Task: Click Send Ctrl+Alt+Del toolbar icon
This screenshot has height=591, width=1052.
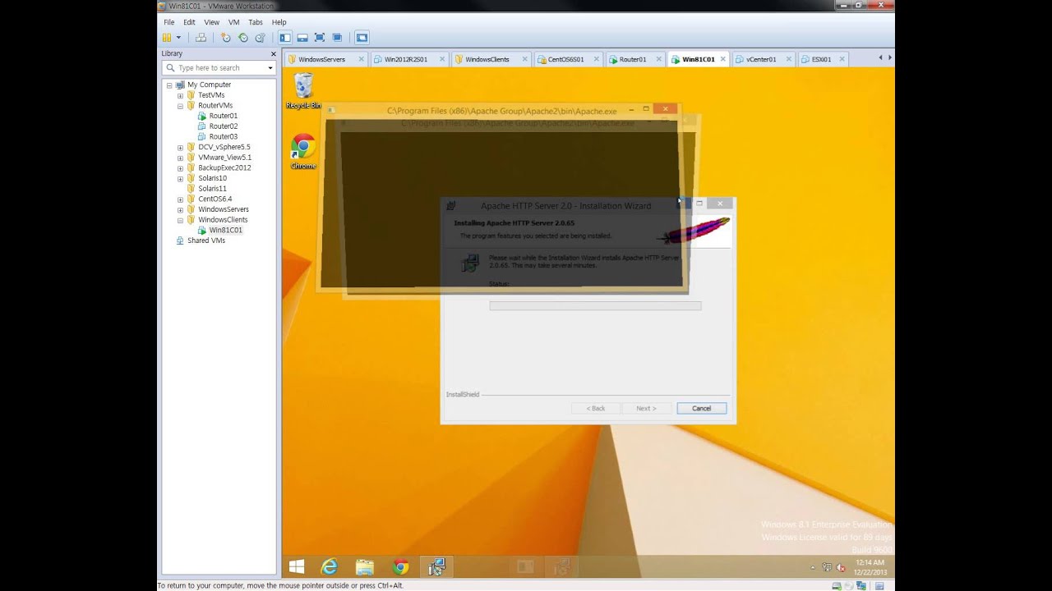Action: [201, 38]
